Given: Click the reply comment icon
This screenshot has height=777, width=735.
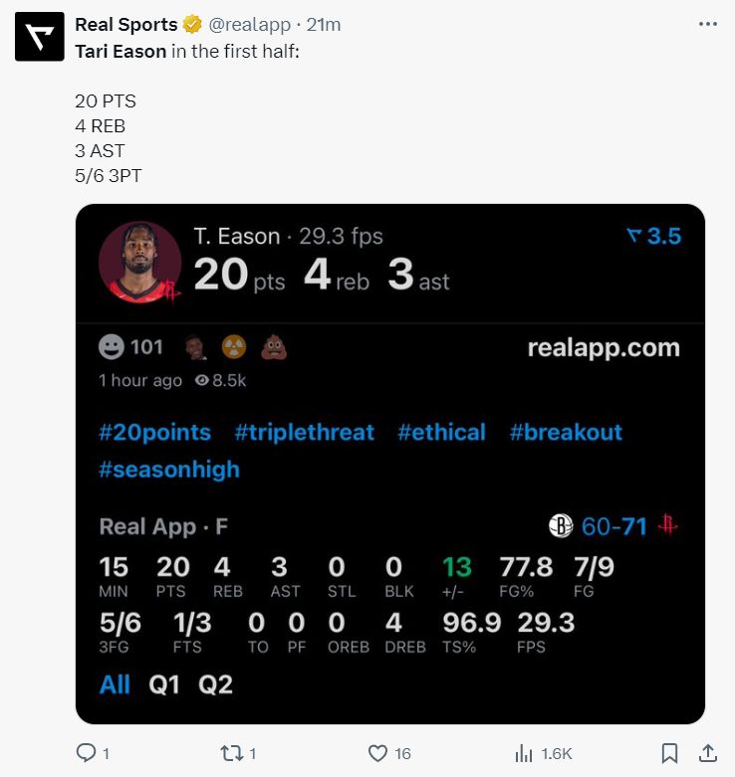Looking at the screenshot, I should click(87, 753).
